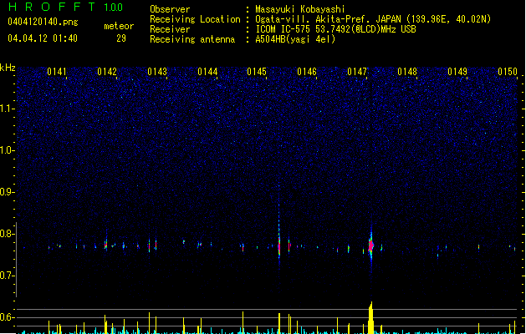This screenshot has width=526, height=334.
Task: Click the tallest yellow intensity peak near 0147
Action: coord(370,317)
